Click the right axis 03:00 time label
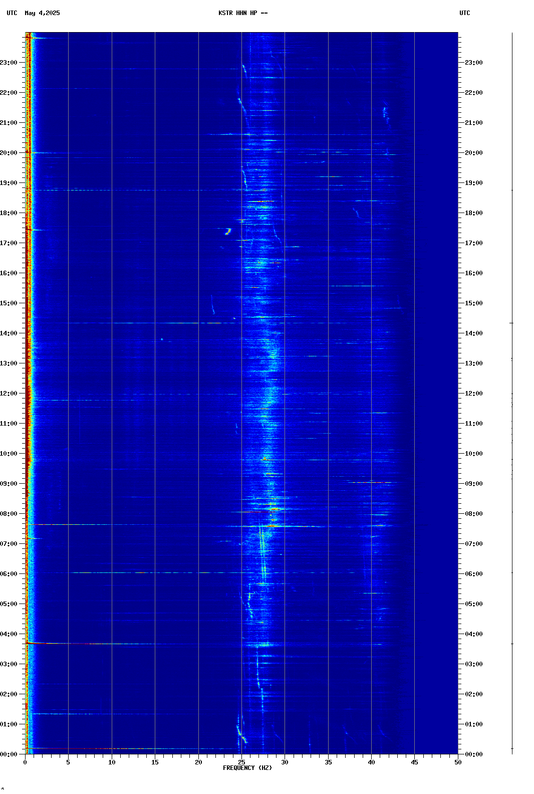 [474, 664]
